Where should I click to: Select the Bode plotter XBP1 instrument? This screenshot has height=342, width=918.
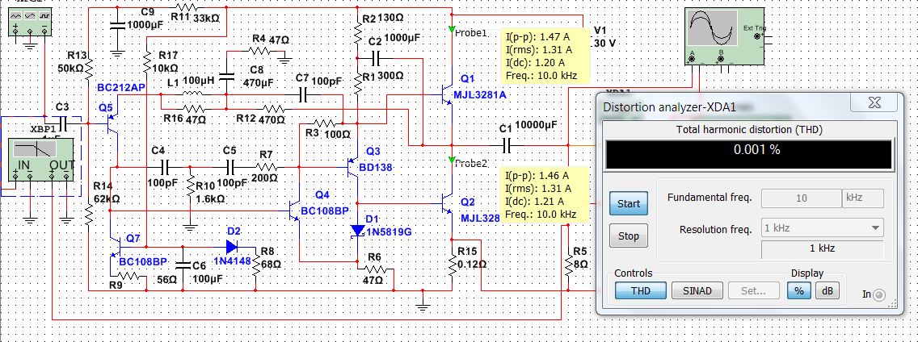pos(40,167)
